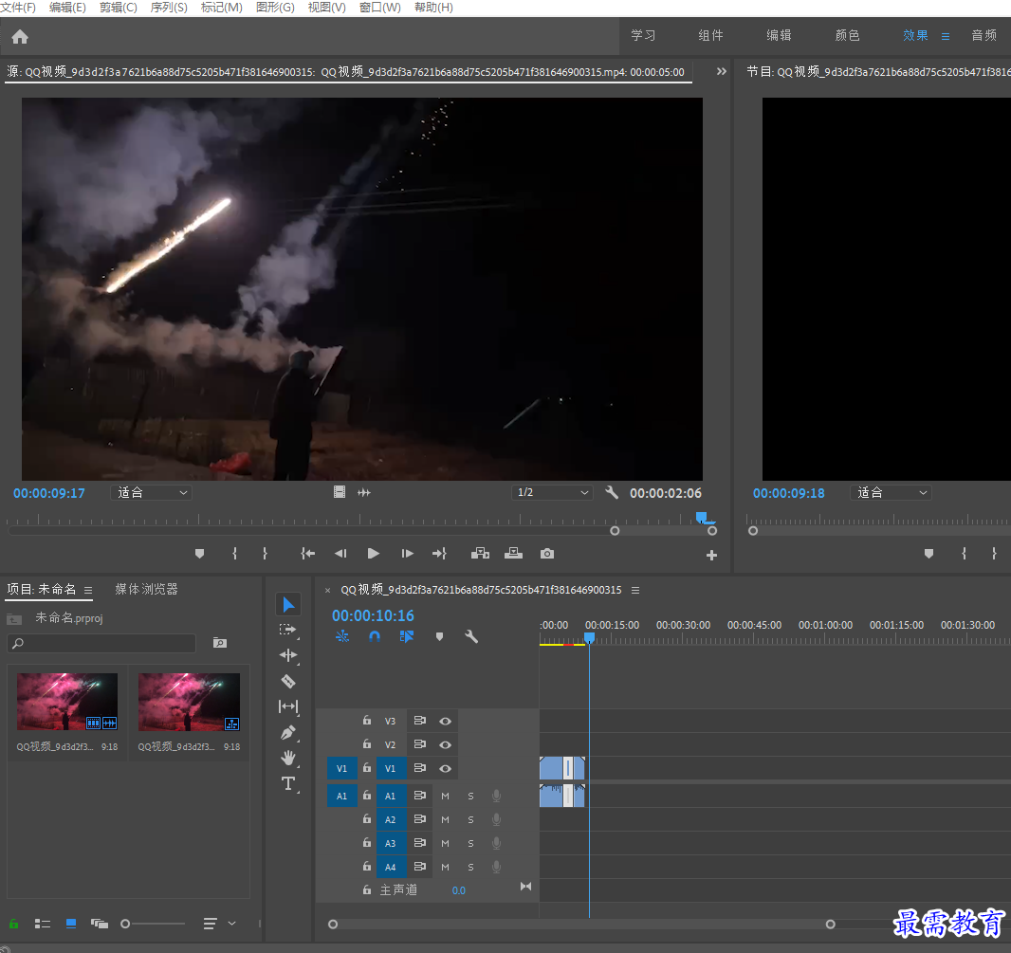This screenshot has width=1011, height=953.
Task: Open the 剪辑(C) menu
Action: tap(118, 7)
